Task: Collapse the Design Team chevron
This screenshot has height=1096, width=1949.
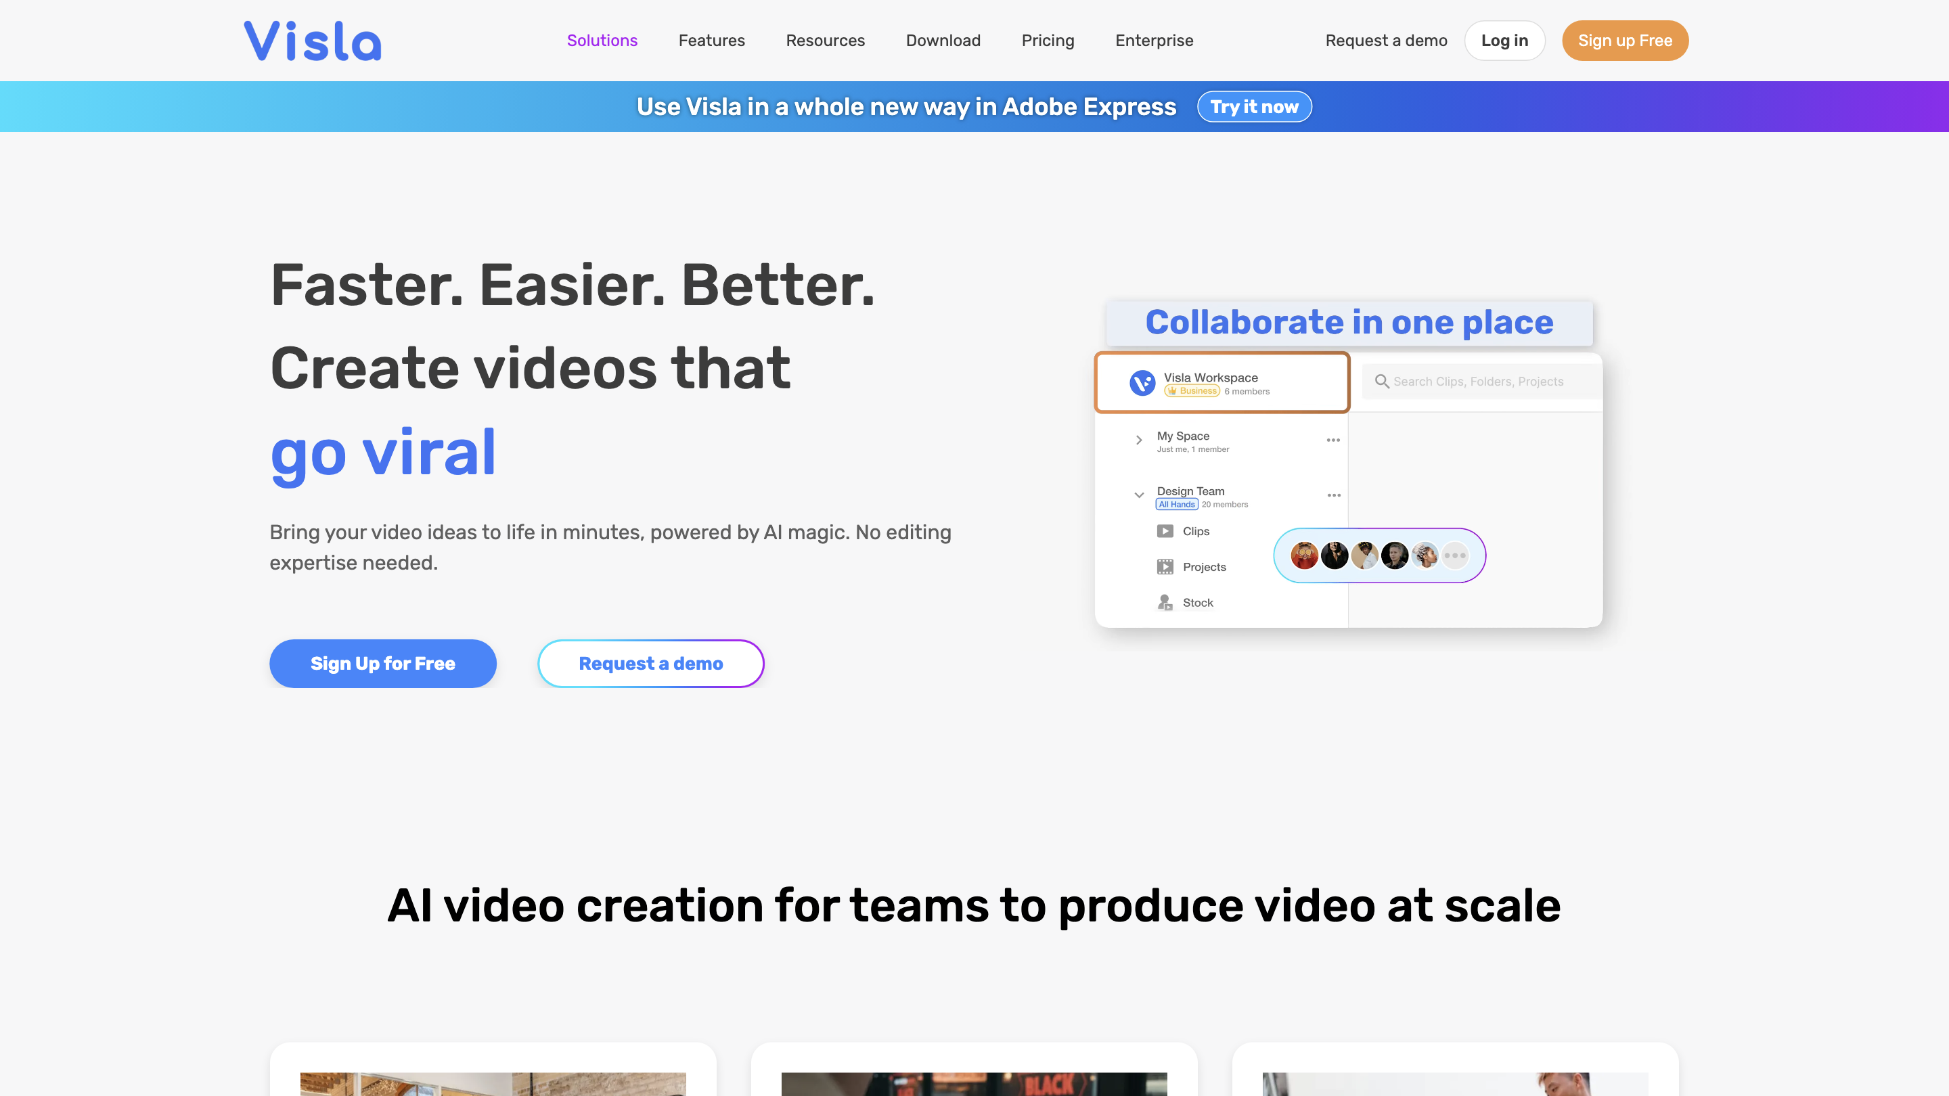Action: click(x=1139, y=495)
